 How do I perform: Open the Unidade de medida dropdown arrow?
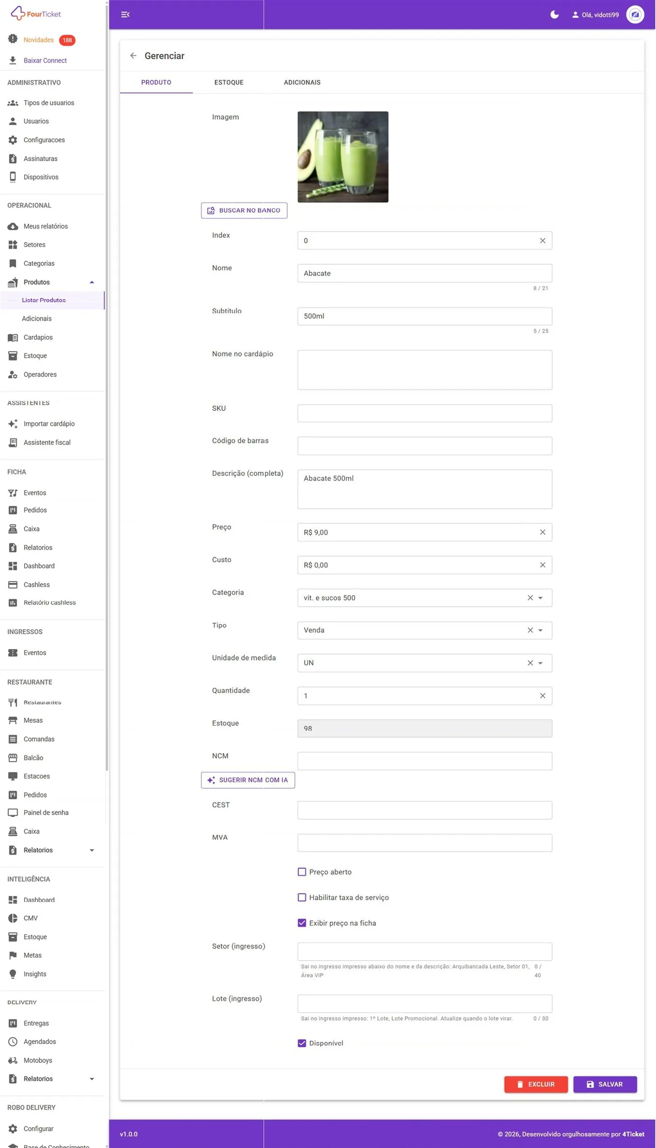coord(540,663)
